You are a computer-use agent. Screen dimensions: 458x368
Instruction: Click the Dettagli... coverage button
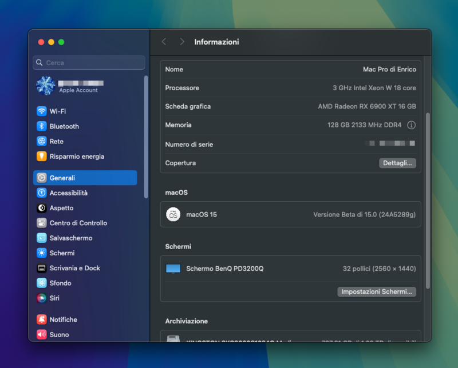pos(397,163)
